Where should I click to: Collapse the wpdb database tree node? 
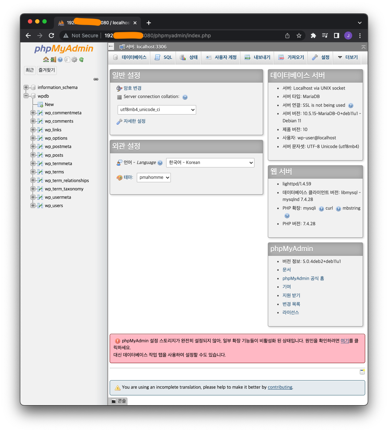pyautogui.click(x=26, y=96)
